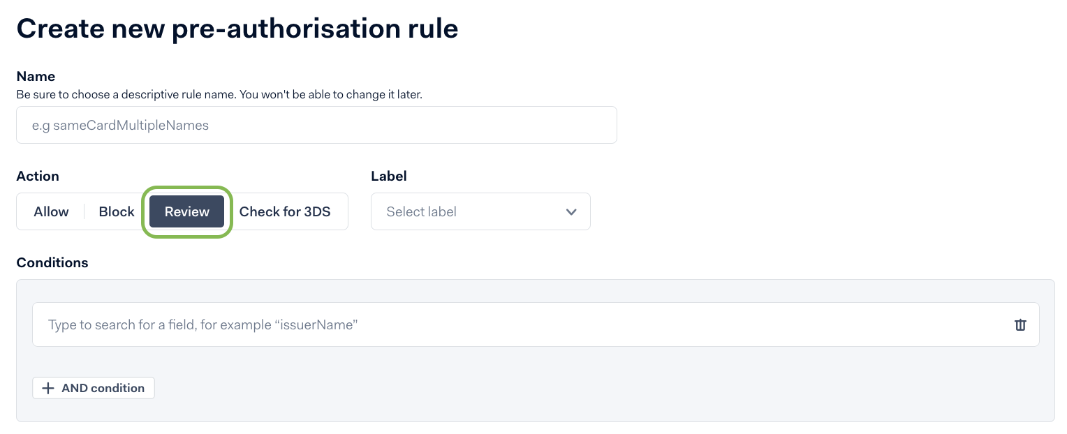Click the Label heading above dropdown

tap(389, 176)
